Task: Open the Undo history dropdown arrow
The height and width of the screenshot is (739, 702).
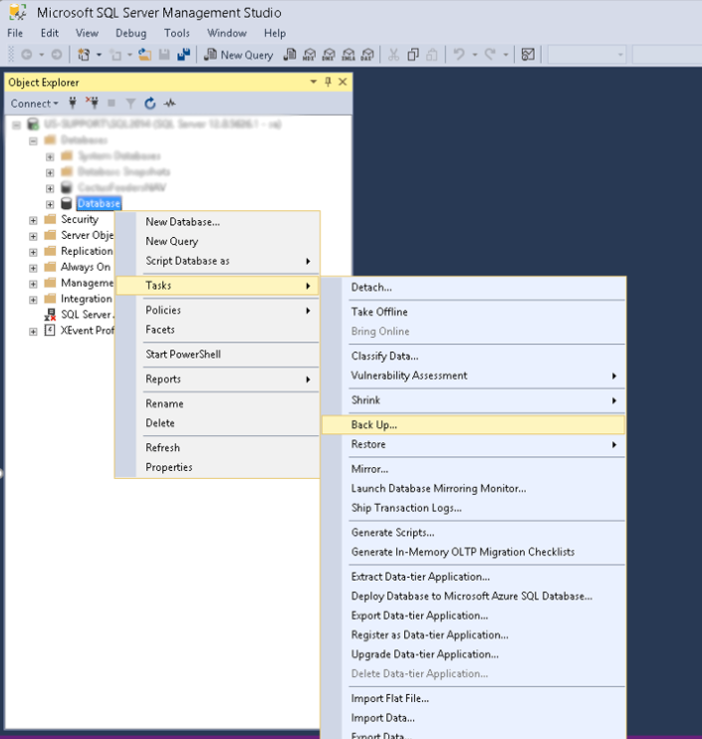Action: (474, 55)
